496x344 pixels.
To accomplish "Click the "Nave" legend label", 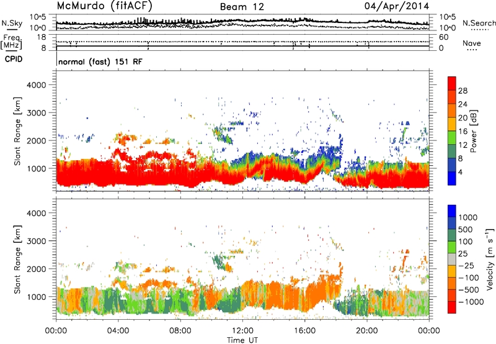I will coord(471,43).
